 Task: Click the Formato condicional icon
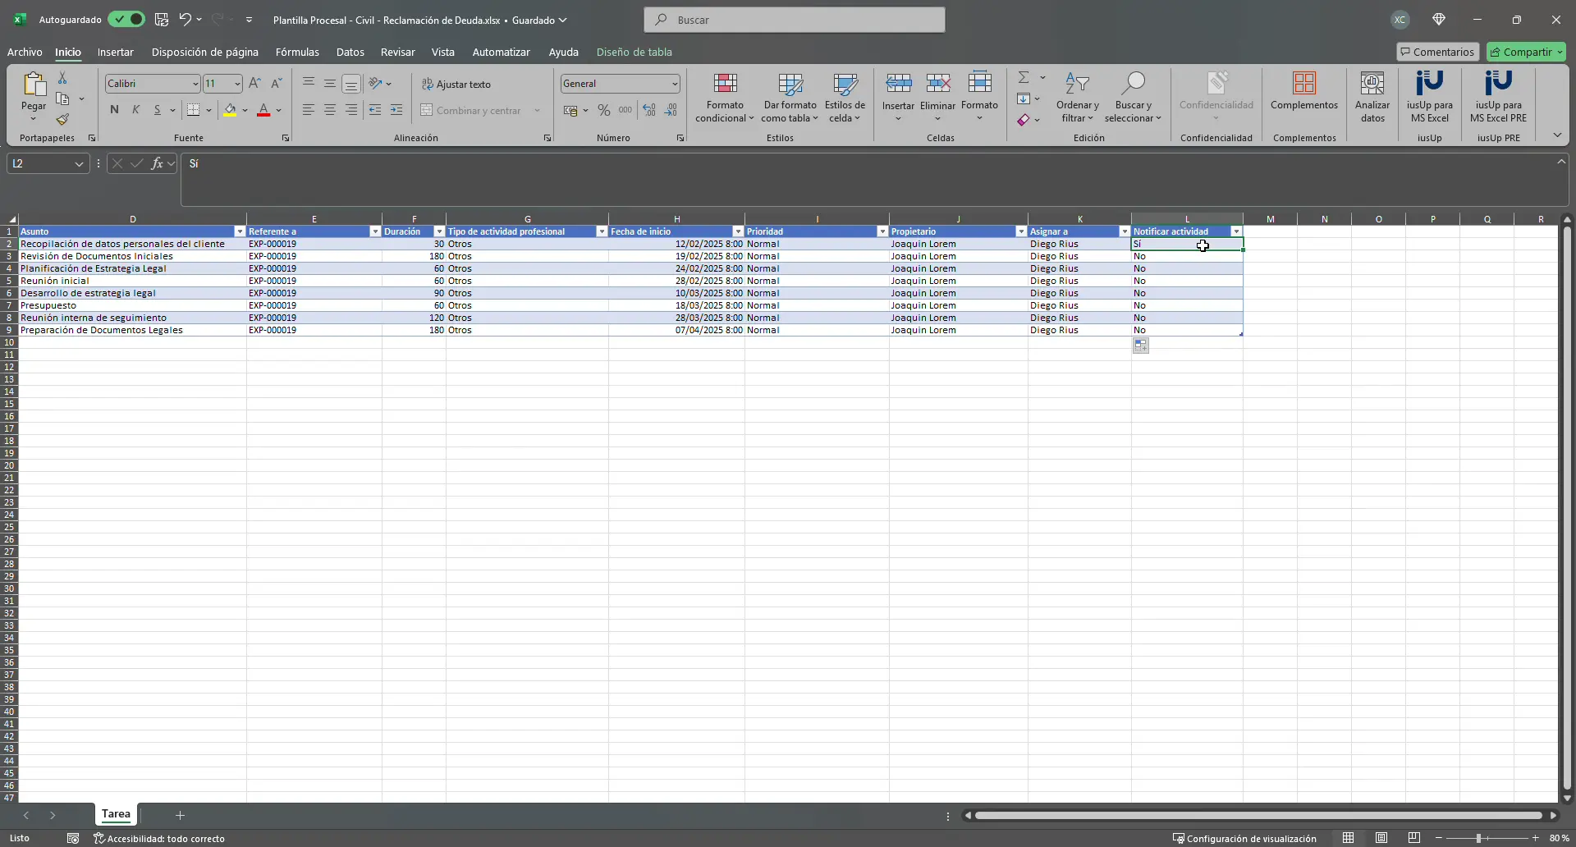tap(725, 85)
